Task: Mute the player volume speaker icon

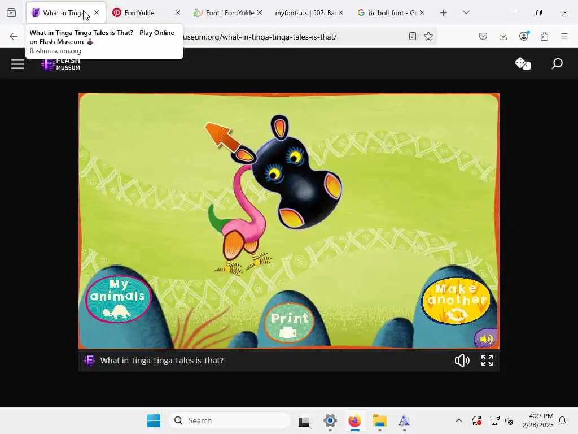Action: pyautogui.click(x=462, y=360)
